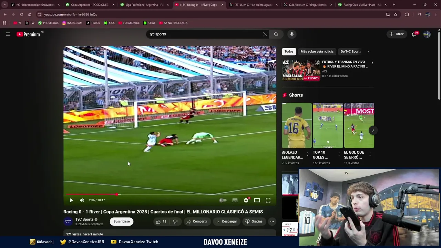Open the PROMIEDOS bookmark
Screen dimensions: 441x248
tap(48, 23)
